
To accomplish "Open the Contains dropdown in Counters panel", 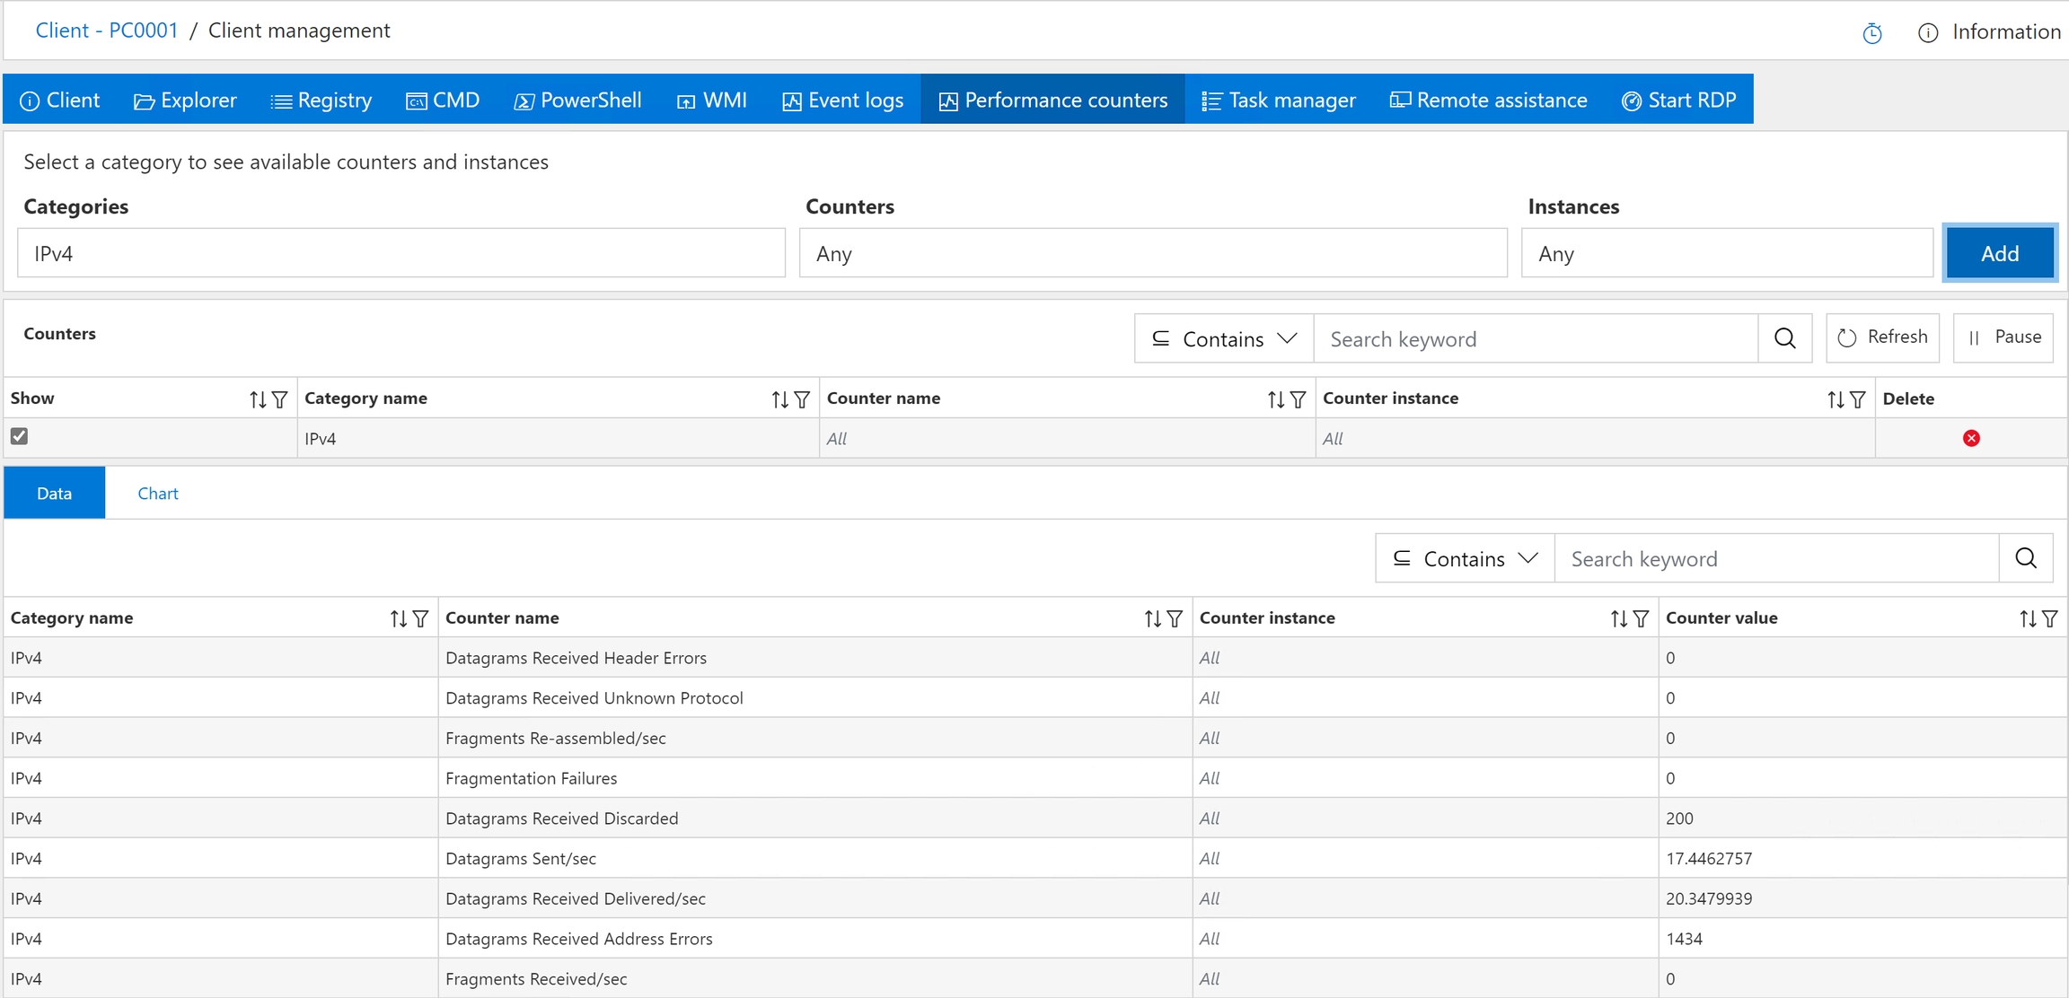I will (1224, 338).
